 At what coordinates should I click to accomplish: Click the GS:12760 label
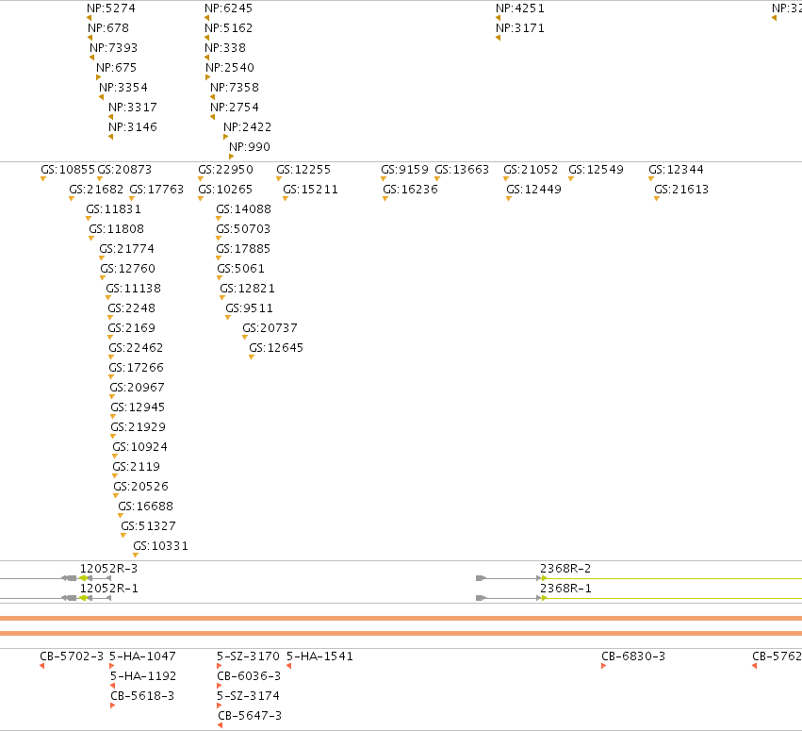128,269
